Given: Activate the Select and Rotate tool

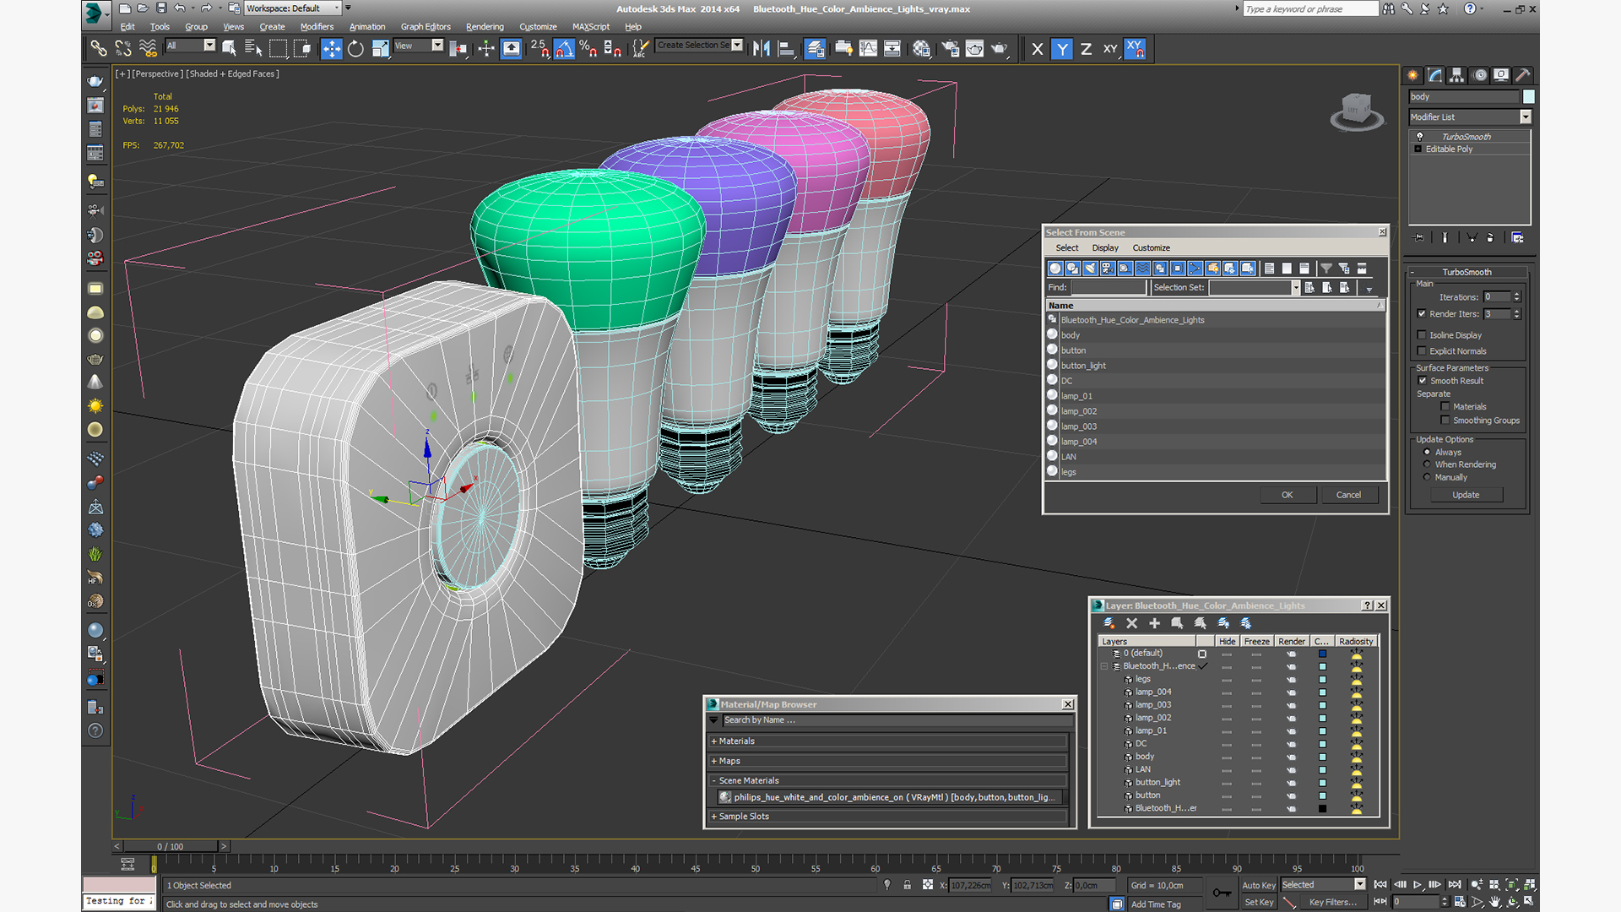Looking at the screenshot, I should [x=355, y=48].
